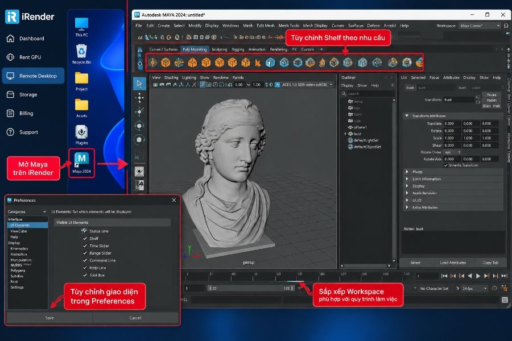
Task: Toggle Status Line checkbox in Preferences
Action: pos(84,231)
